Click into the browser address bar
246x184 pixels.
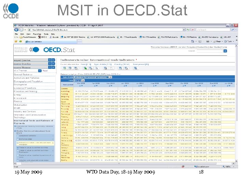(105, 30)
